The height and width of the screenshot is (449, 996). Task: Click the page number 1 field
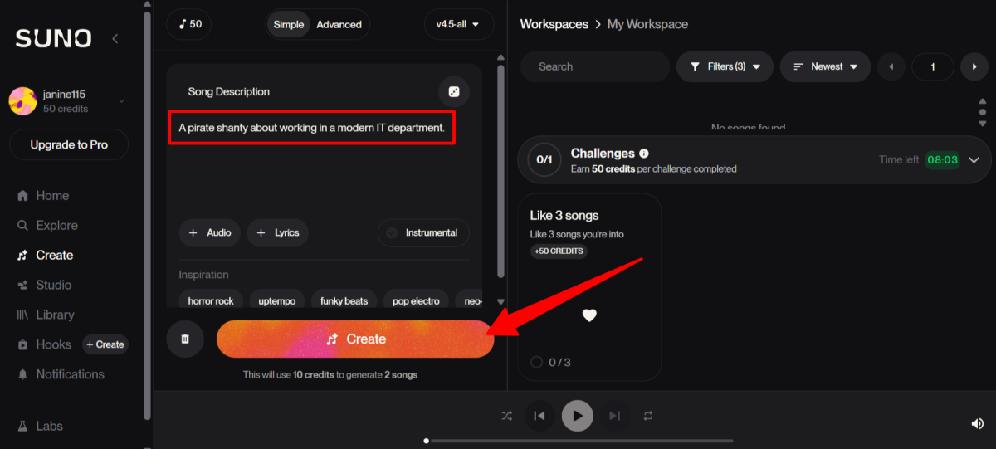(x=933, y=66)
